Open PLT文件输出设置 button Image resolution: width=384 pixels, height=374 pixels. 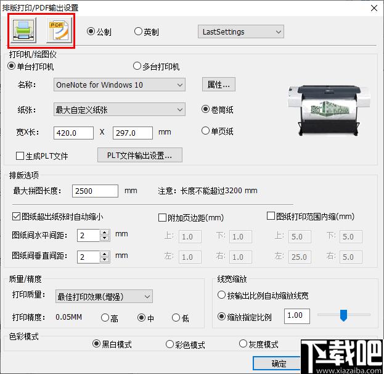[x=139, y=154]
